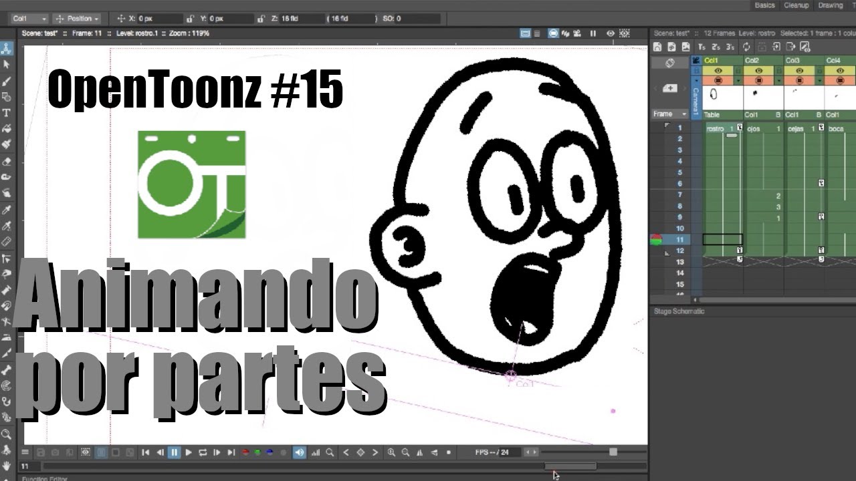The image size is (856, 481).
Task: Select the Type (T) tool
Action: (x=6, y=113)
